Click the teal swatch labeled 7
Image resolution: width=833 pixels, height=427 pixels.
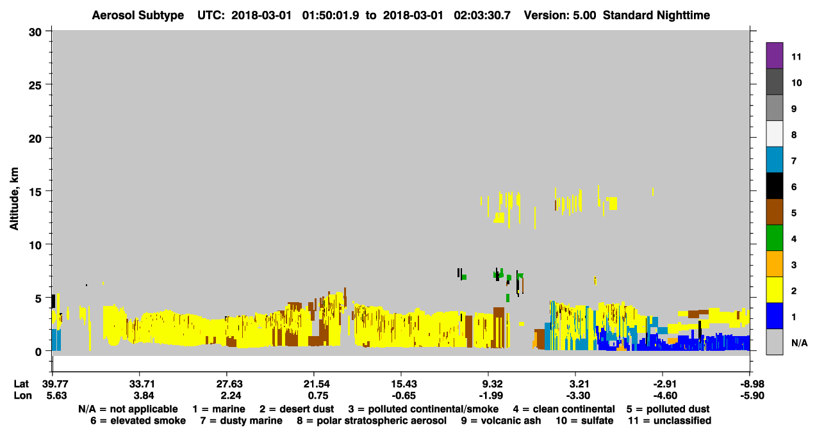[x=775, y=160]
